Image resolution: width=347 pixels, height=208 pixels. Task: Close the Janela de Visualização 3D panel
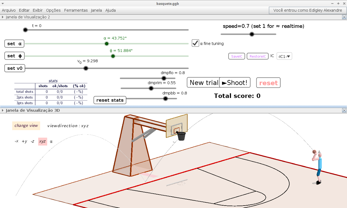click(344, 110)
